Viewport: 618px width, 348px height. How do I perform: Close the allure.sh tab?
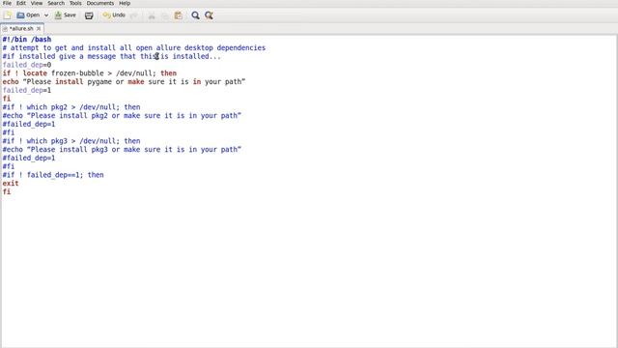(39, 29)
